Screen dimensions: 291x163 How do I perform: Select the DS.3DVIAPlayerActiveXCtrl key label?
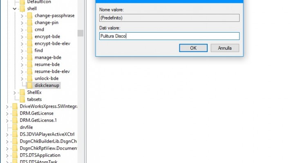click(47, 134)
